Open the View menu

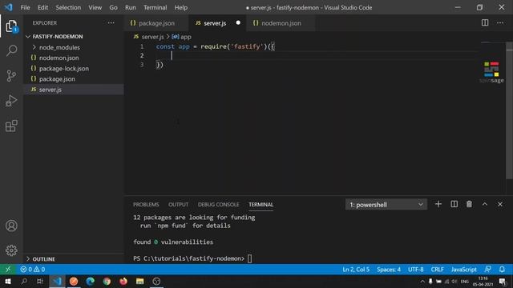point(95,7)
